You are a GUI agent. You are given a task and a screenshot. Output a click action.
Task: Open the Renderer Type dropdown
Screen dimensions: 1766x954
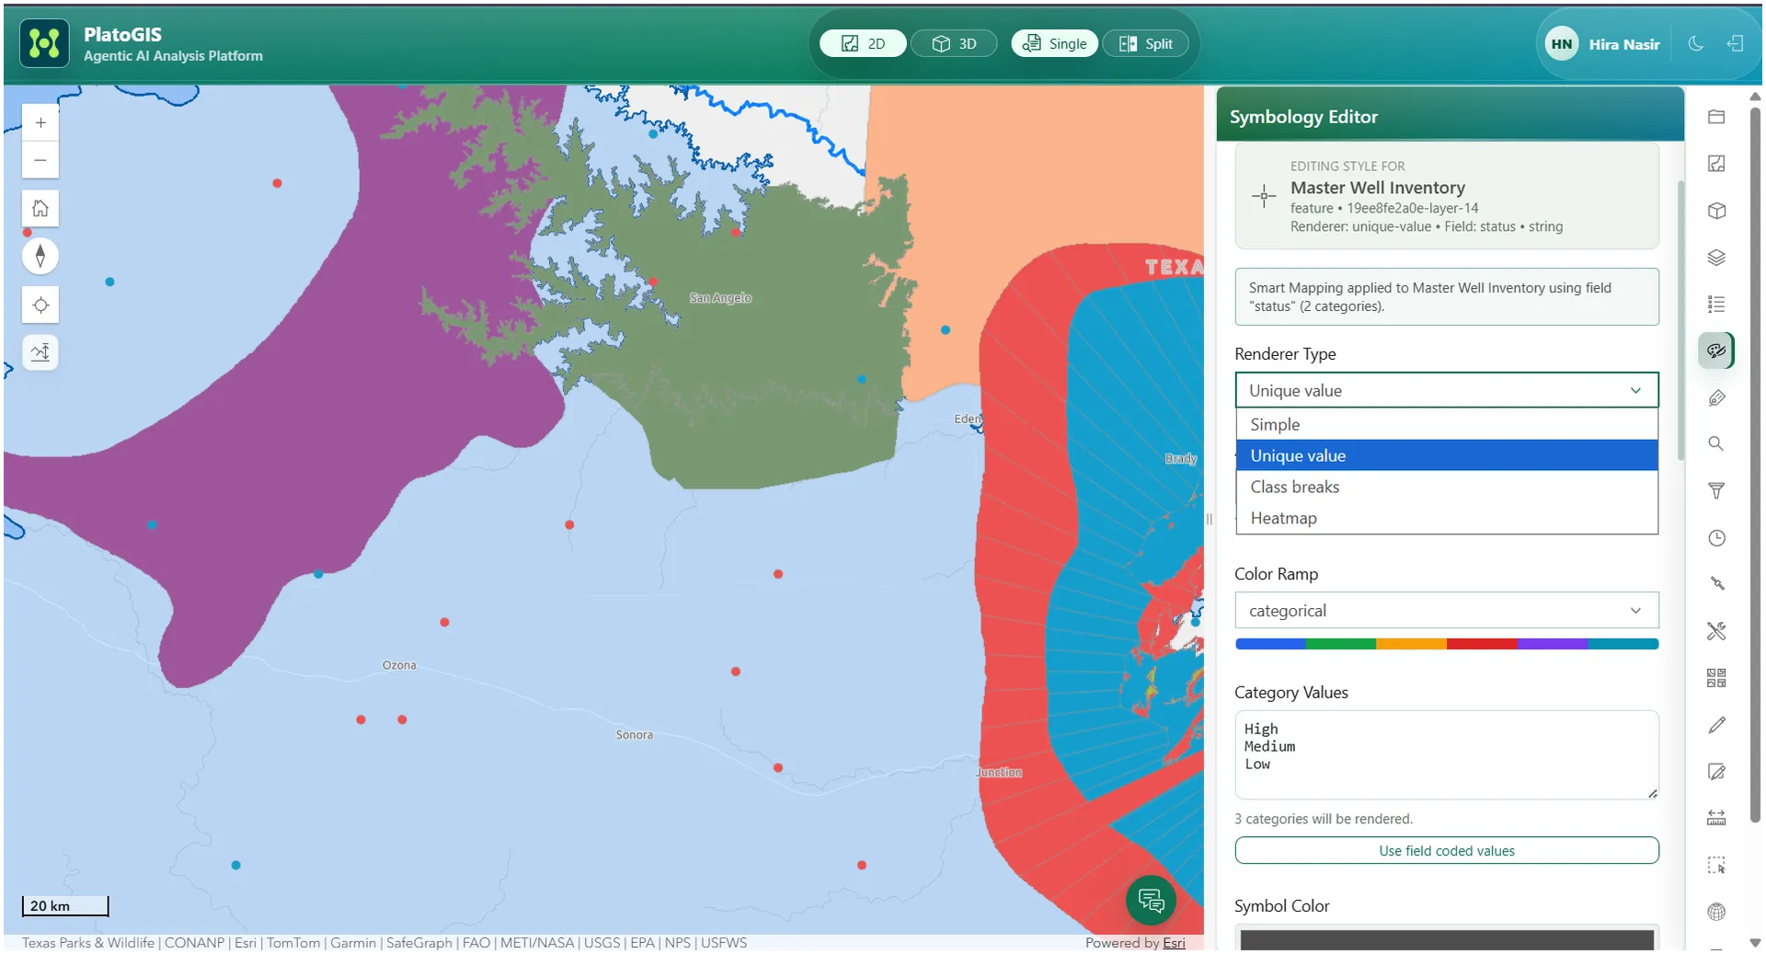1446,390
